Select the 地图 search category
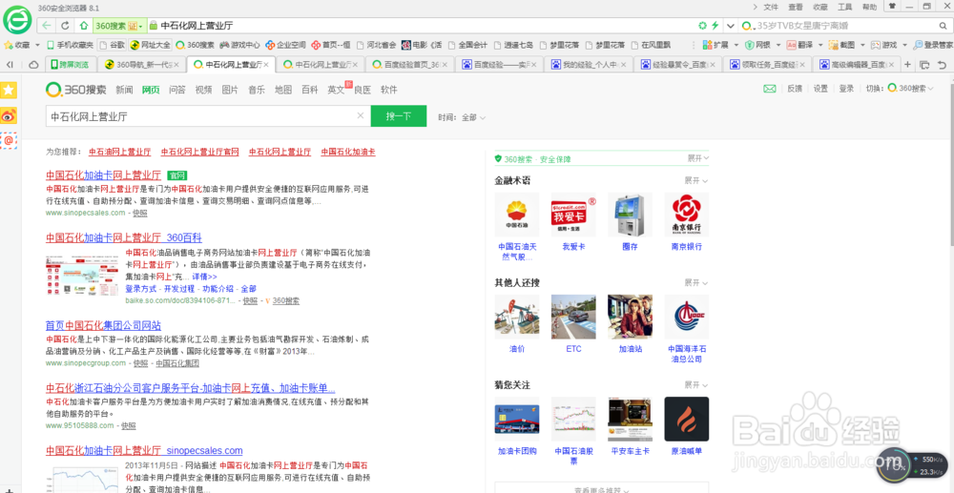This screenshot has height=493, width=954. point(283,90)
